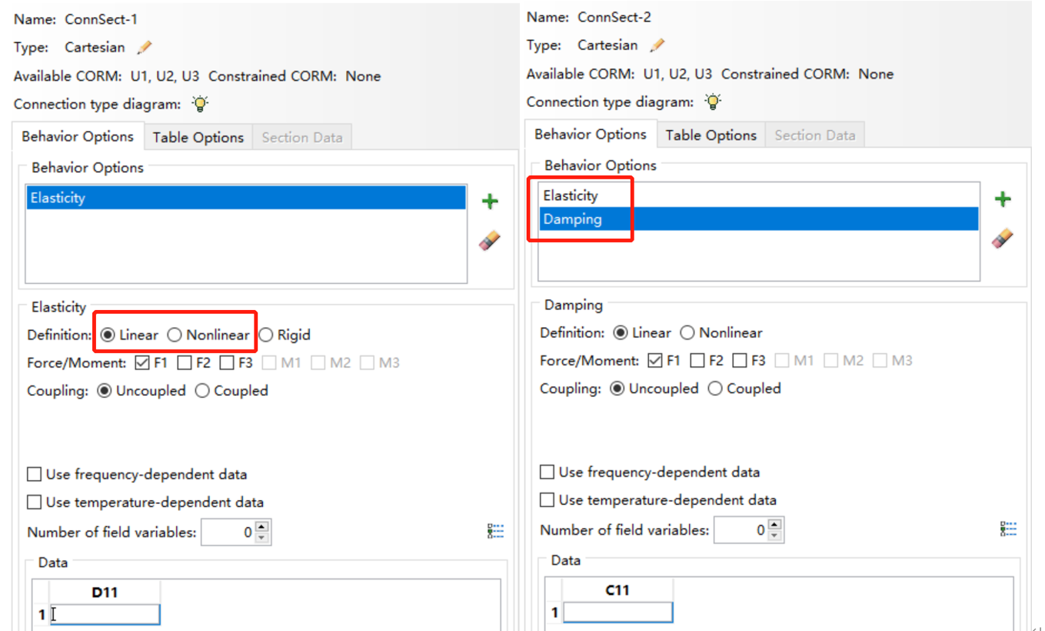The image size is (1045, 631).
Task: Delete the selected behavior with the eraser in ConnSect-1
Action: point(489,241)
